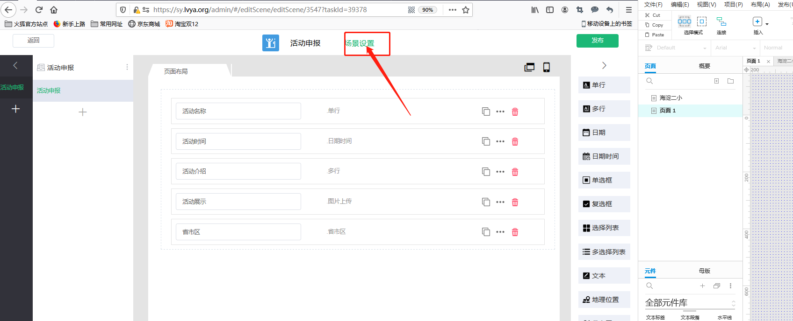The image size is (793, 321).
Task: Delete the 活动介绍 field row
Action: [x=515, y=172]
